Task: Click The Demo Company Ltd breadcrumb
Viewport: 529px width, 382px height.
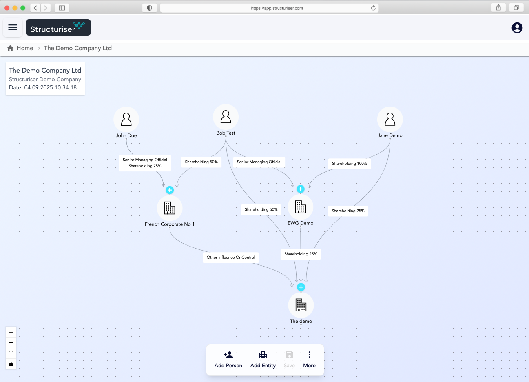Action: tap(78, 48)
